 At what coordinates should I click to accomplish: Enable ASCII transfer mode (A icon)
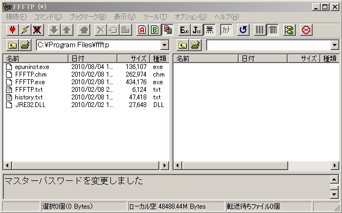pos(142,30)
